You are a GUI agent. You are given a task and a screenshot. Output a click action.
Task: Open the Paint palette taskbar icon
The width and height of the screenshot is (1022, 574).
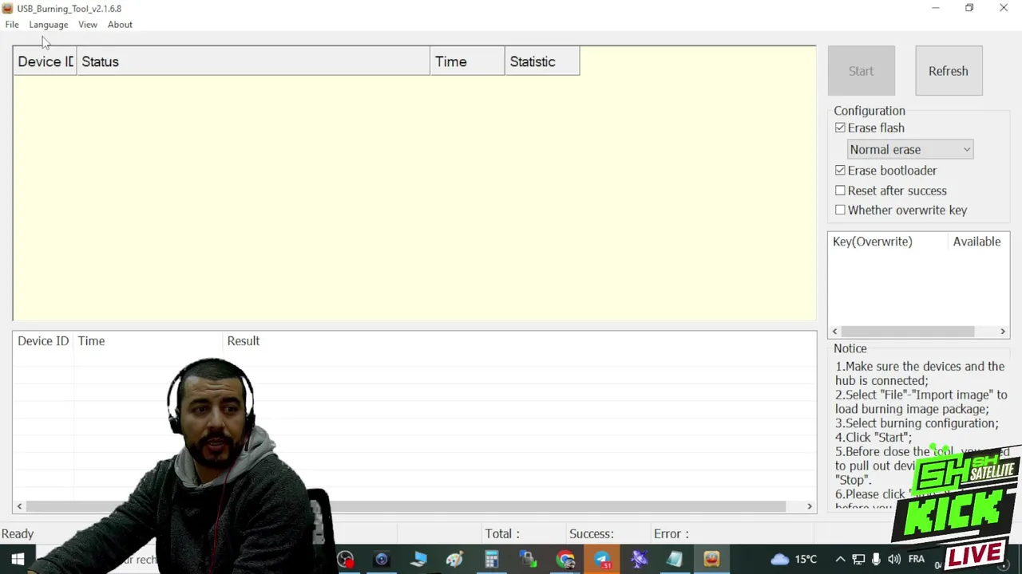point(455,560)
